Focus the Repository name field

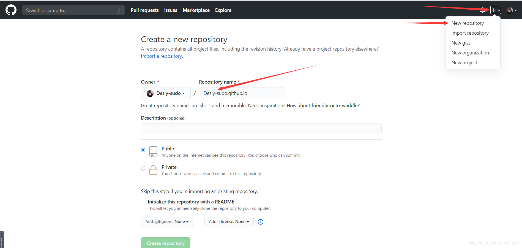point(242,93)
